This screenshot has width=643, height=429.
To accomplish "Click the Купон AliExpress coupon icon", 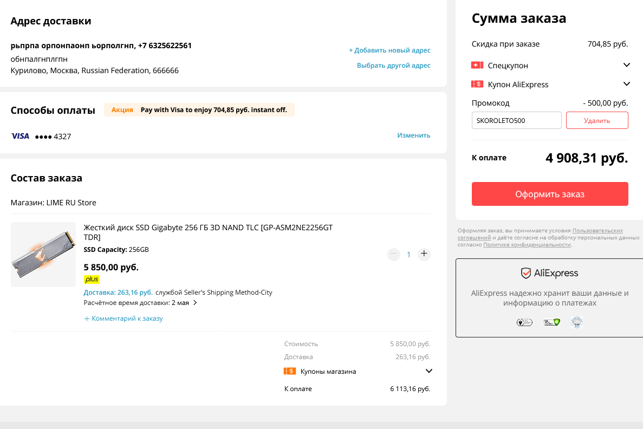I will click(477, 84).
